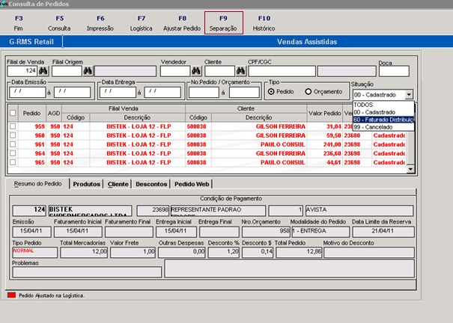Switch to the Produtos tab
This screenshot has height=323, width=453.
87,183
